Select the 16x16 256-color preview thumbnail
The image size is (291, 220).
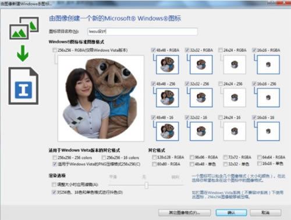point(268,98)
